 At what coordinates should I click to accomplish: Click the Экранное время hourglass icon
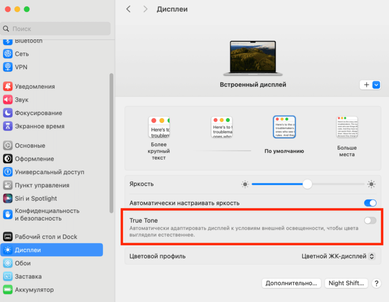8,126
